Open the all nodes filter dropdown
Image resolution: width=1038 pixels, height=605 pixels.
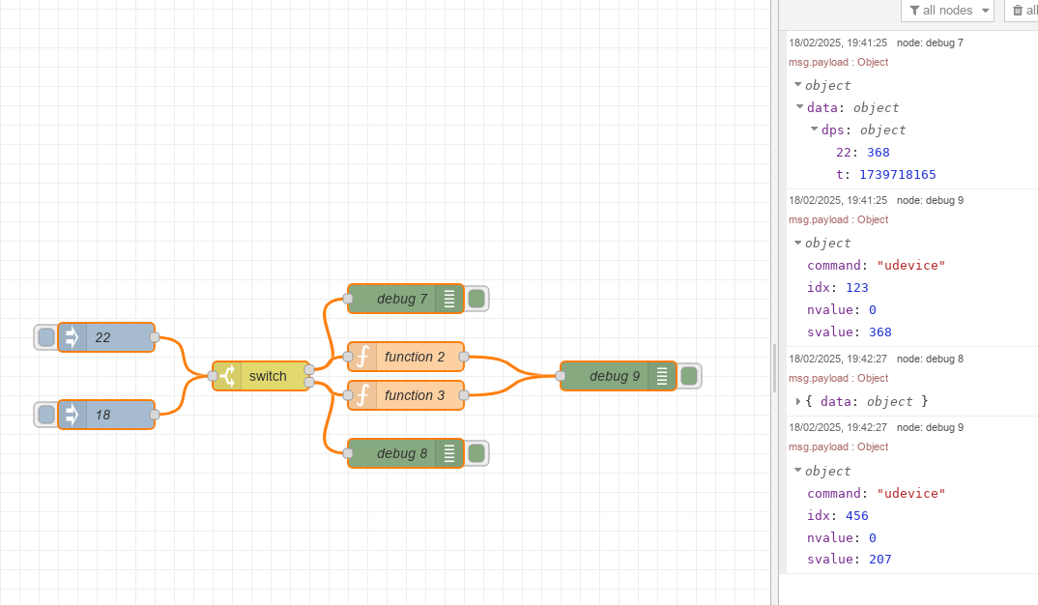click(947, 10)
